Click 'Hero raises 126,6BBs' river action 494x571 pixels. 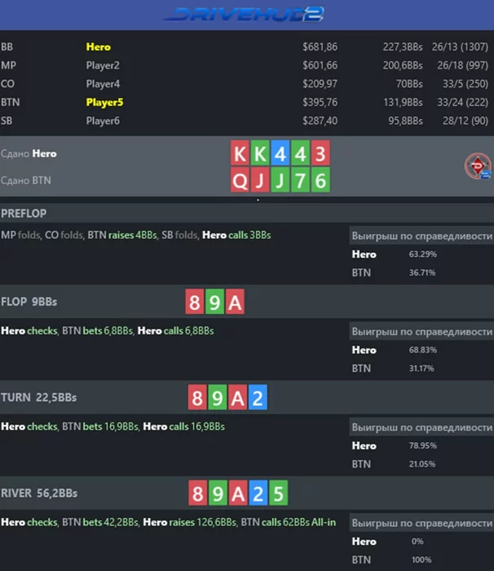point(190,522)
